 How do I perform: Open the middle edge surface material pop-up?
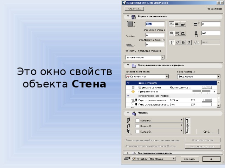tap(159, 126)
